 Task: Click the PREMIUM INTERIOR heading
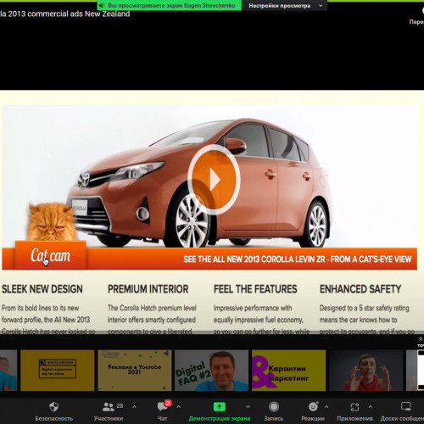[x=148, y=289]
